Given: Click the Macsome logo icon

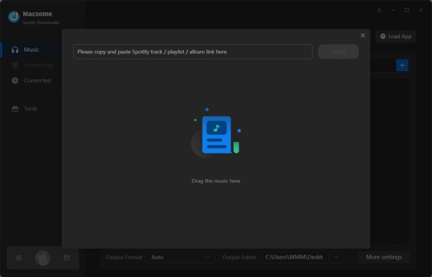Looking at the screenshot, I should click(x=14, y=17).
